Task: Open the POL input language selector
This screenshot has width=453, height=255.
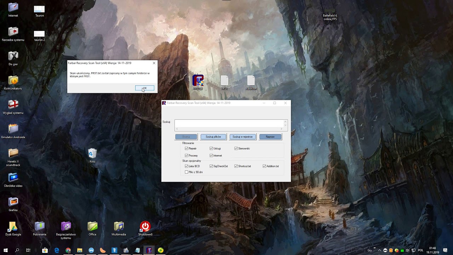Action: 421,250
